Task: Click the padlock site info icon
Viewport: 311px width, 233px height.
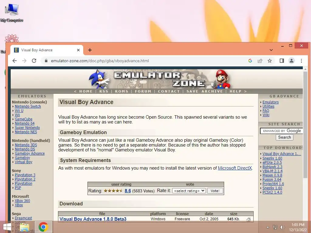Action: (46, 61)
